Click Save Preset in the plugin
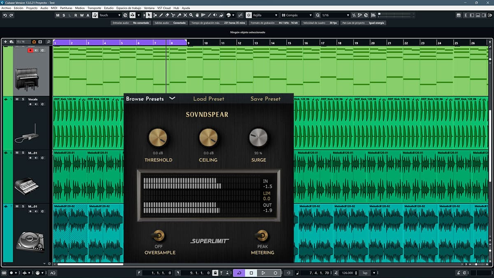Image resolution: width=494 pixels, height=278 pixels. (266, 99)
